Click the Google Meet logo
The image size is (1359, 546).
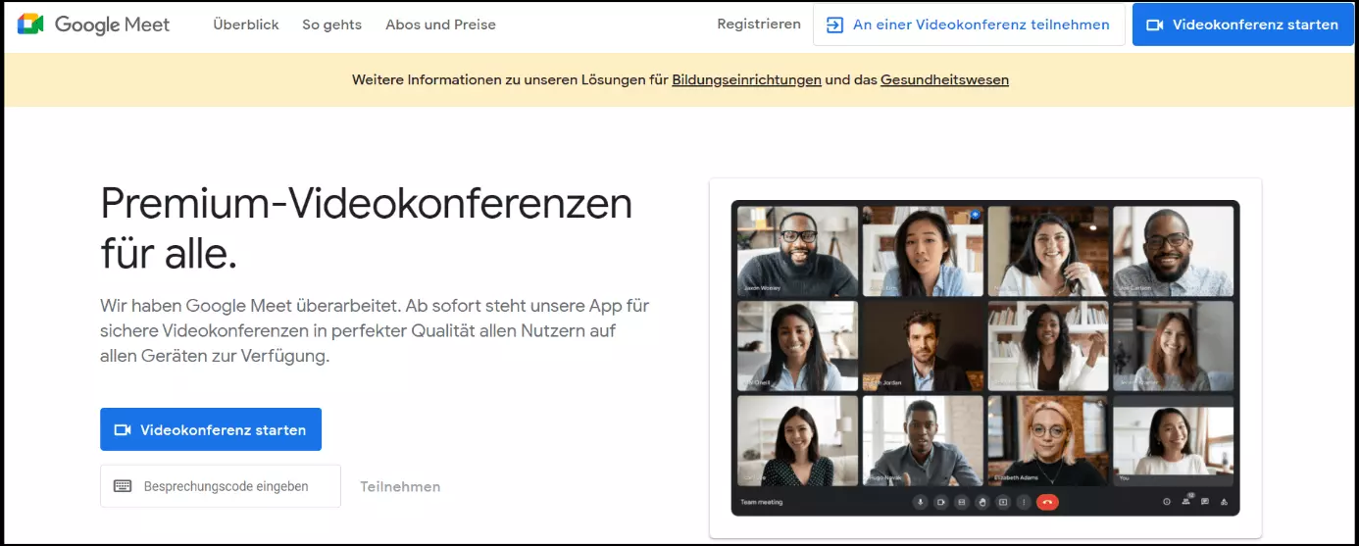click(x=93, y=25)
